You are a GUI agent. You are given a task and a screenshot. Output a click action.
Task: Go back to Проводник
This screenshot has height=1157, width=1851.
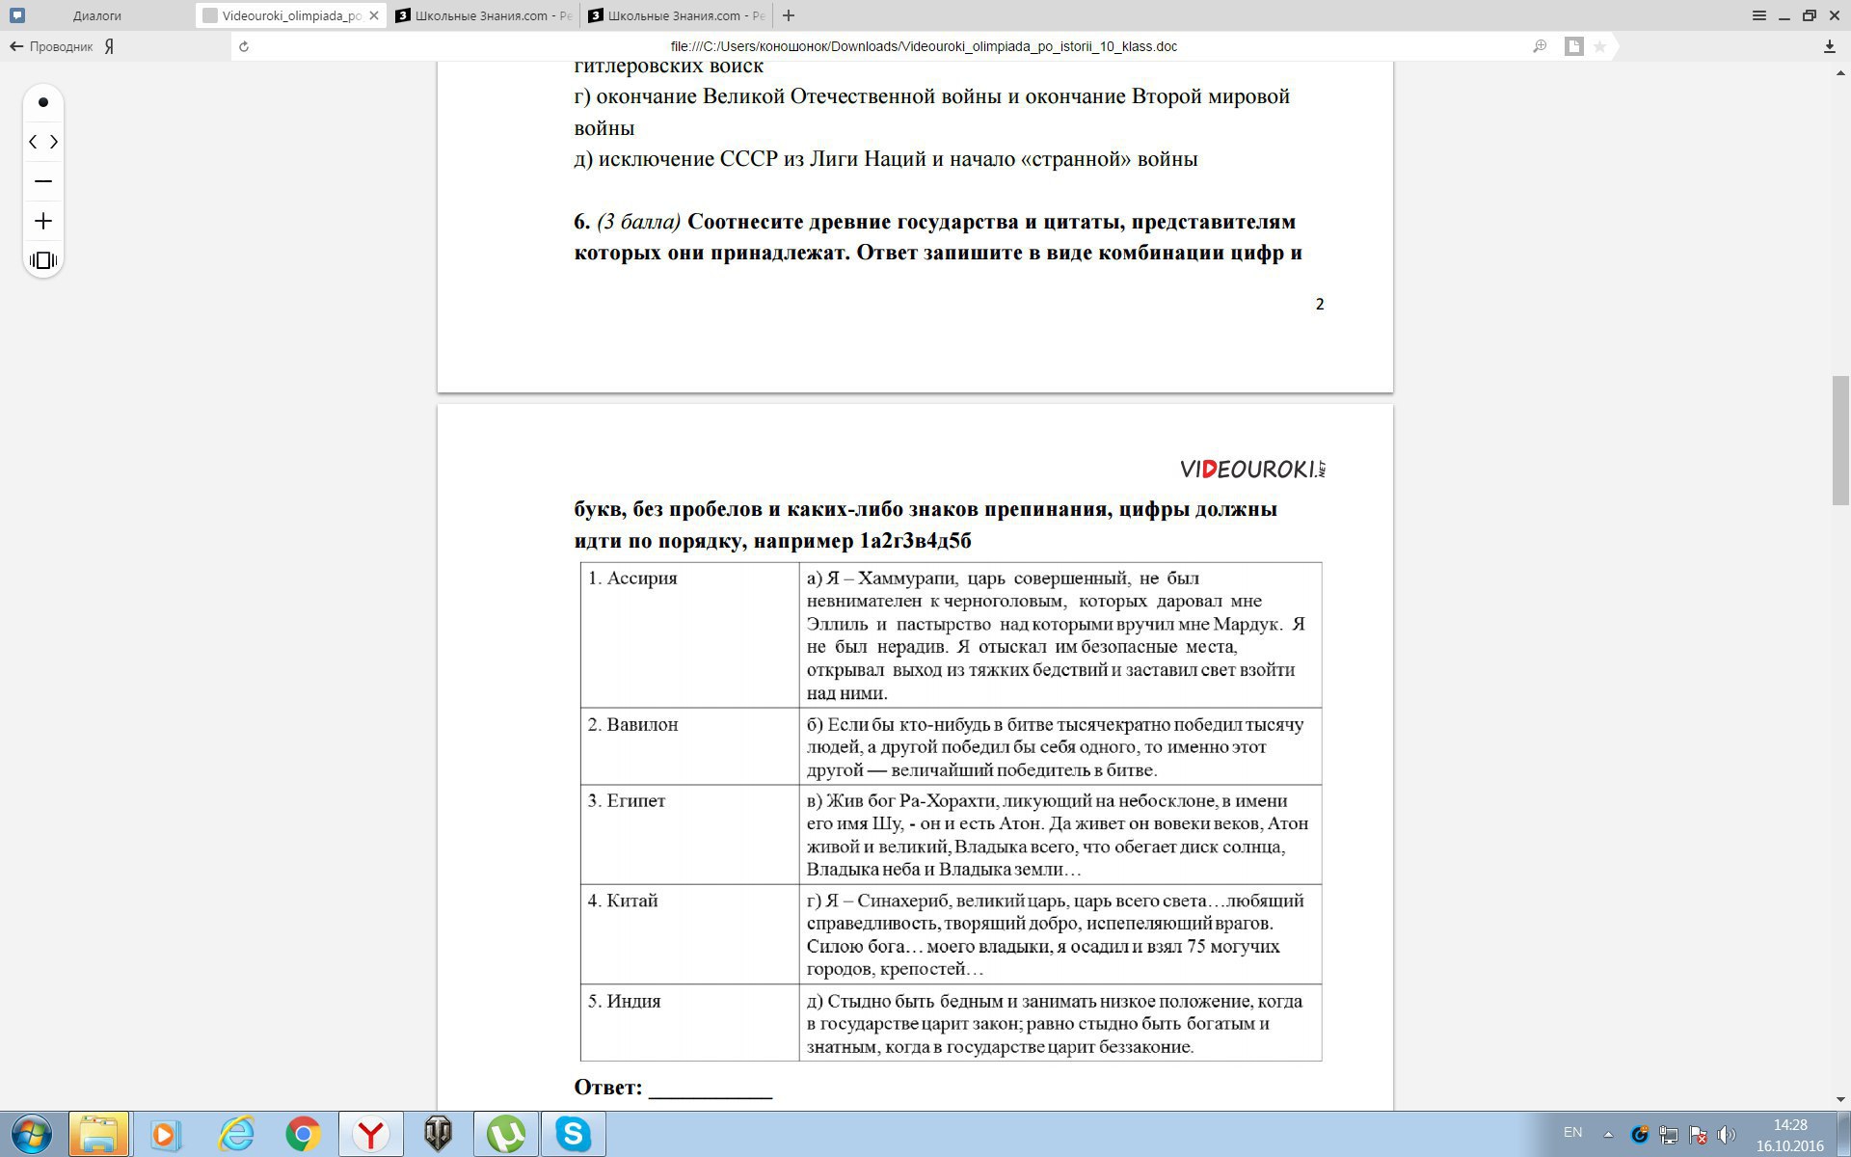50,46
